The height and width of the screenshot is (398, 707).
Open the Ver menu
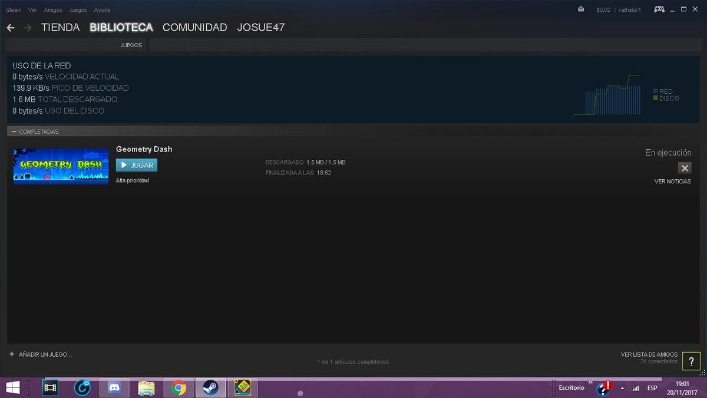[32, 10]
